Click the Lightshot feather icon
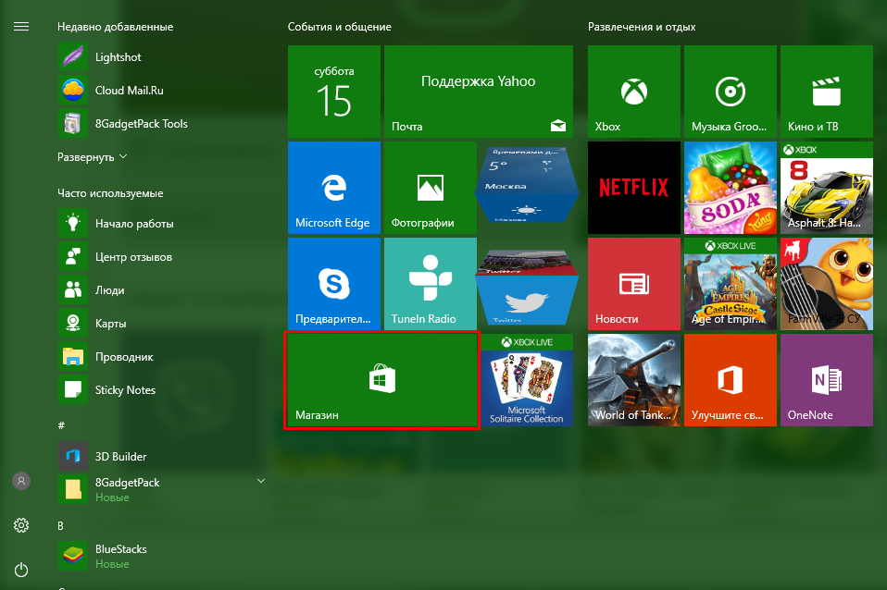Screen dimensions: 887x590 73,57
